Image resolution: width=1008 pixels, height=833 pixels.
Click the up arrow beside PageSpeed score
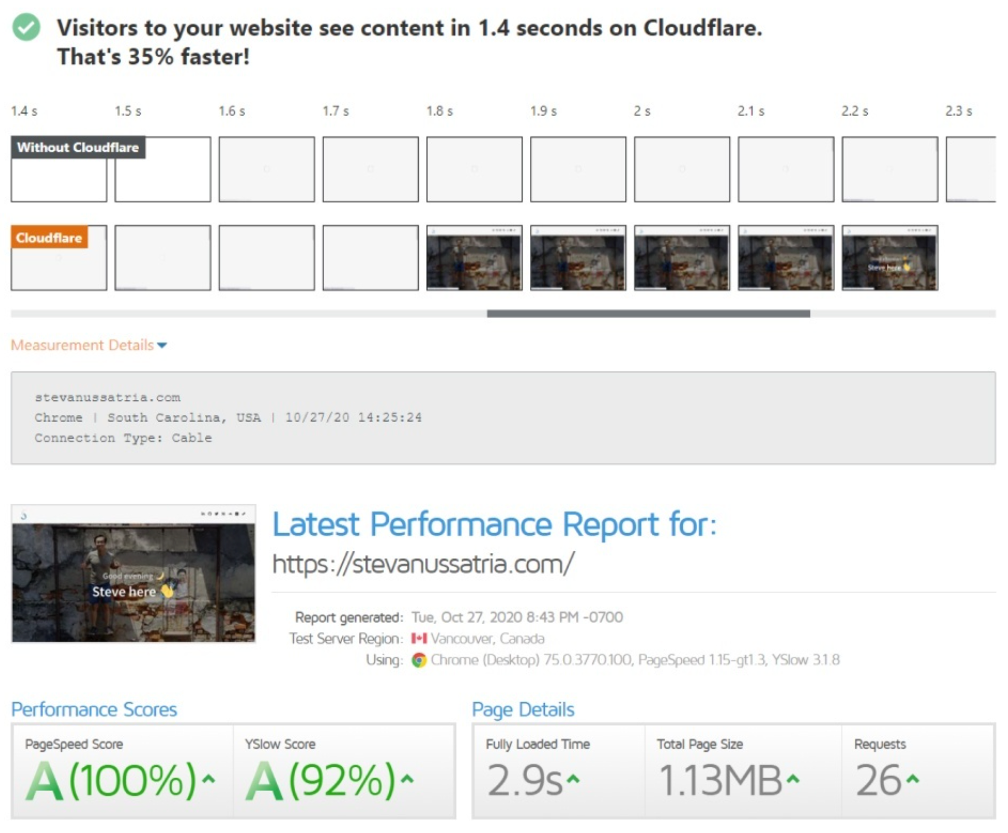pos(208,779)
